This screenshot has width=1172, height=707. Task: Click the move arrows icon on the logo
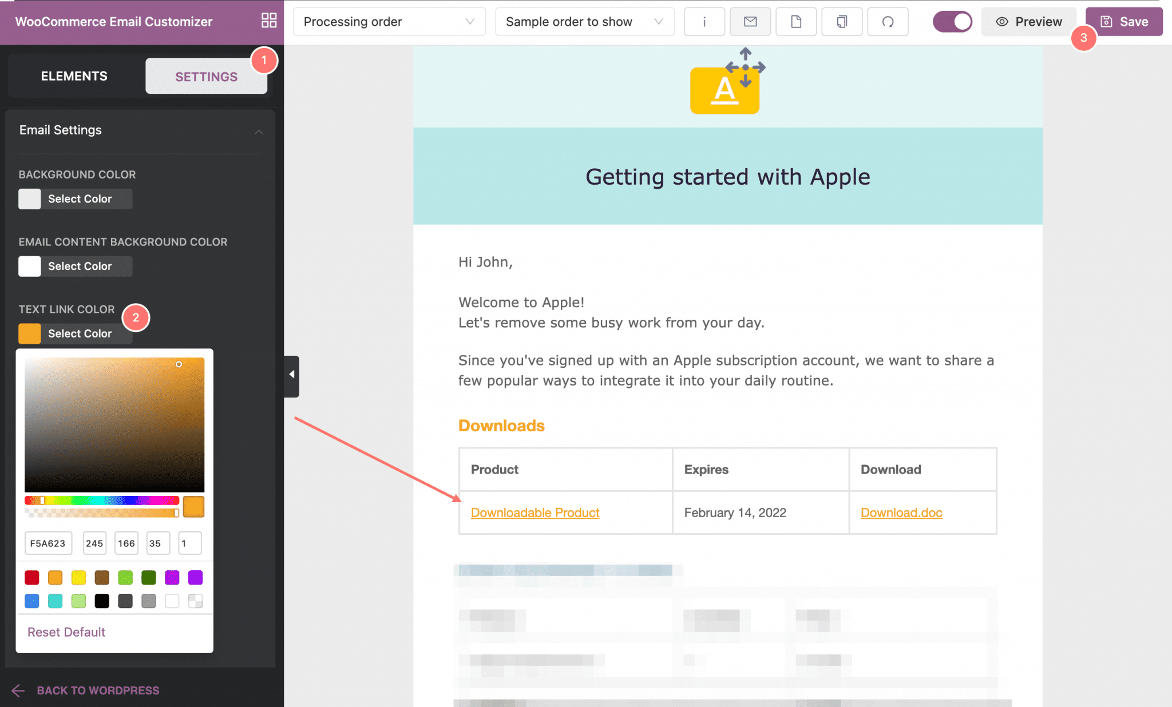(x=745, y=67)
